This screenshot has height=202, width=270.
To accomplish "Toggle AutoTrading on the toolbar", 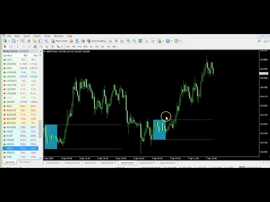I will [96, 41].
